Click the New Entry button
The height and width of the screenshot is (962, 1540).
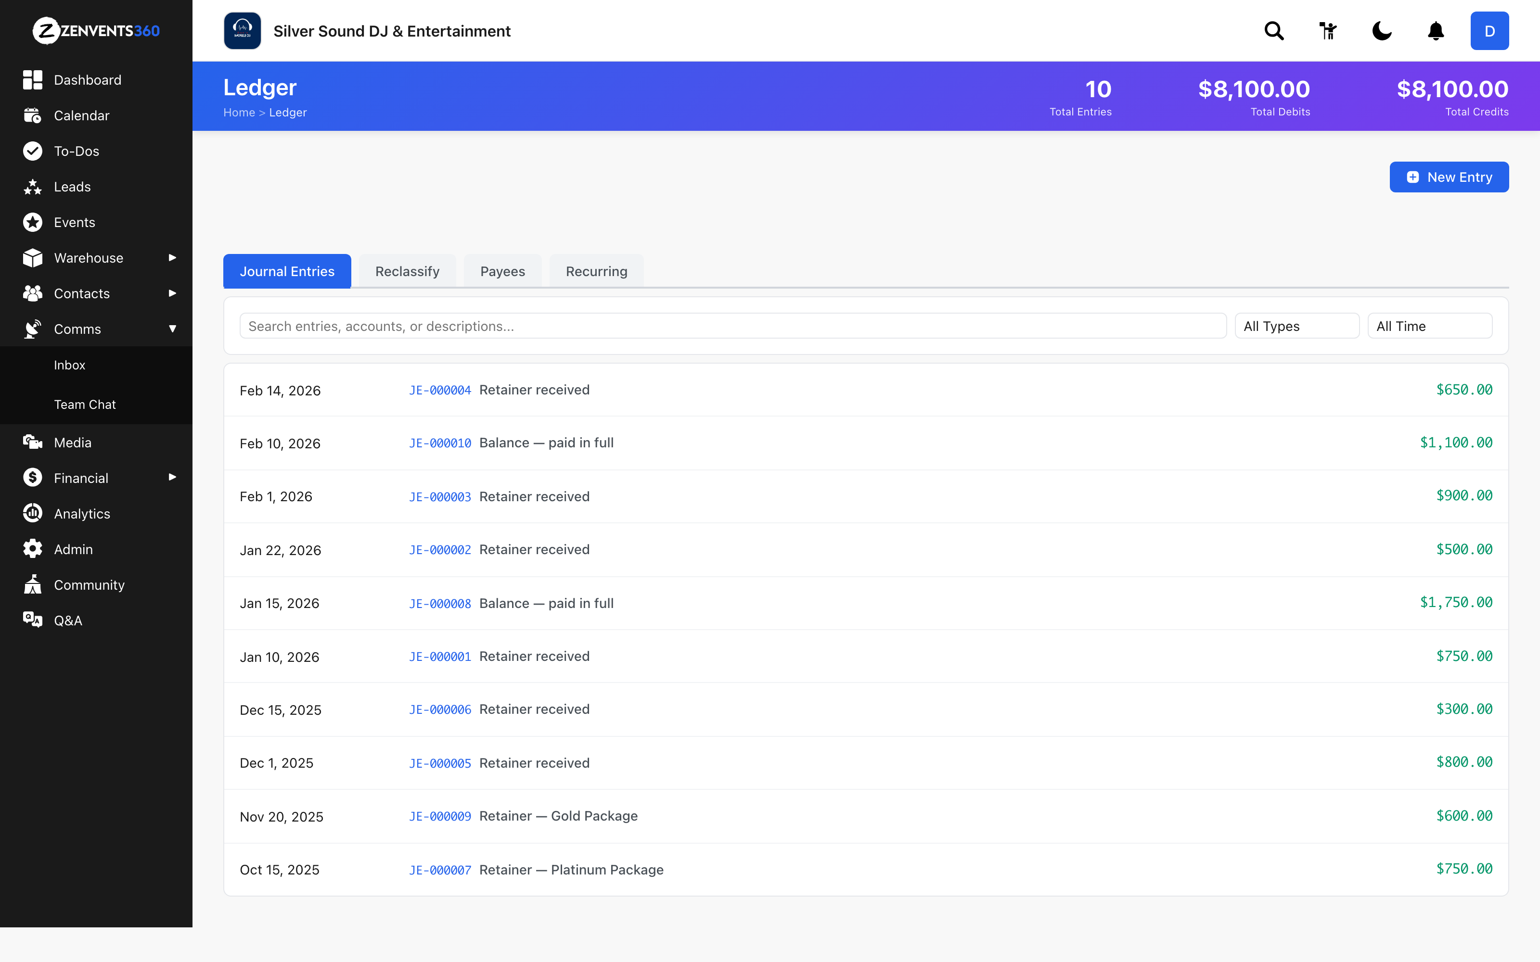[x=1449, y=177]
